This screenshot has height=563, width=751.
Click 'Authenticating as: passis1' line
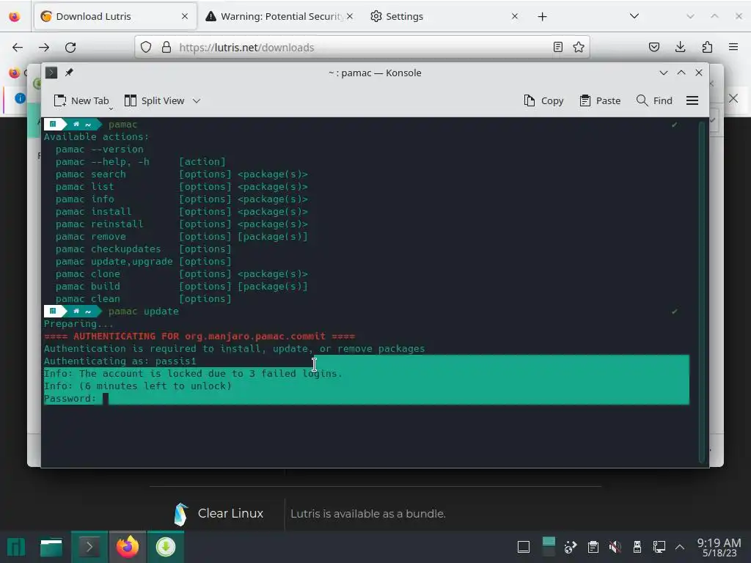pos(120,361)
